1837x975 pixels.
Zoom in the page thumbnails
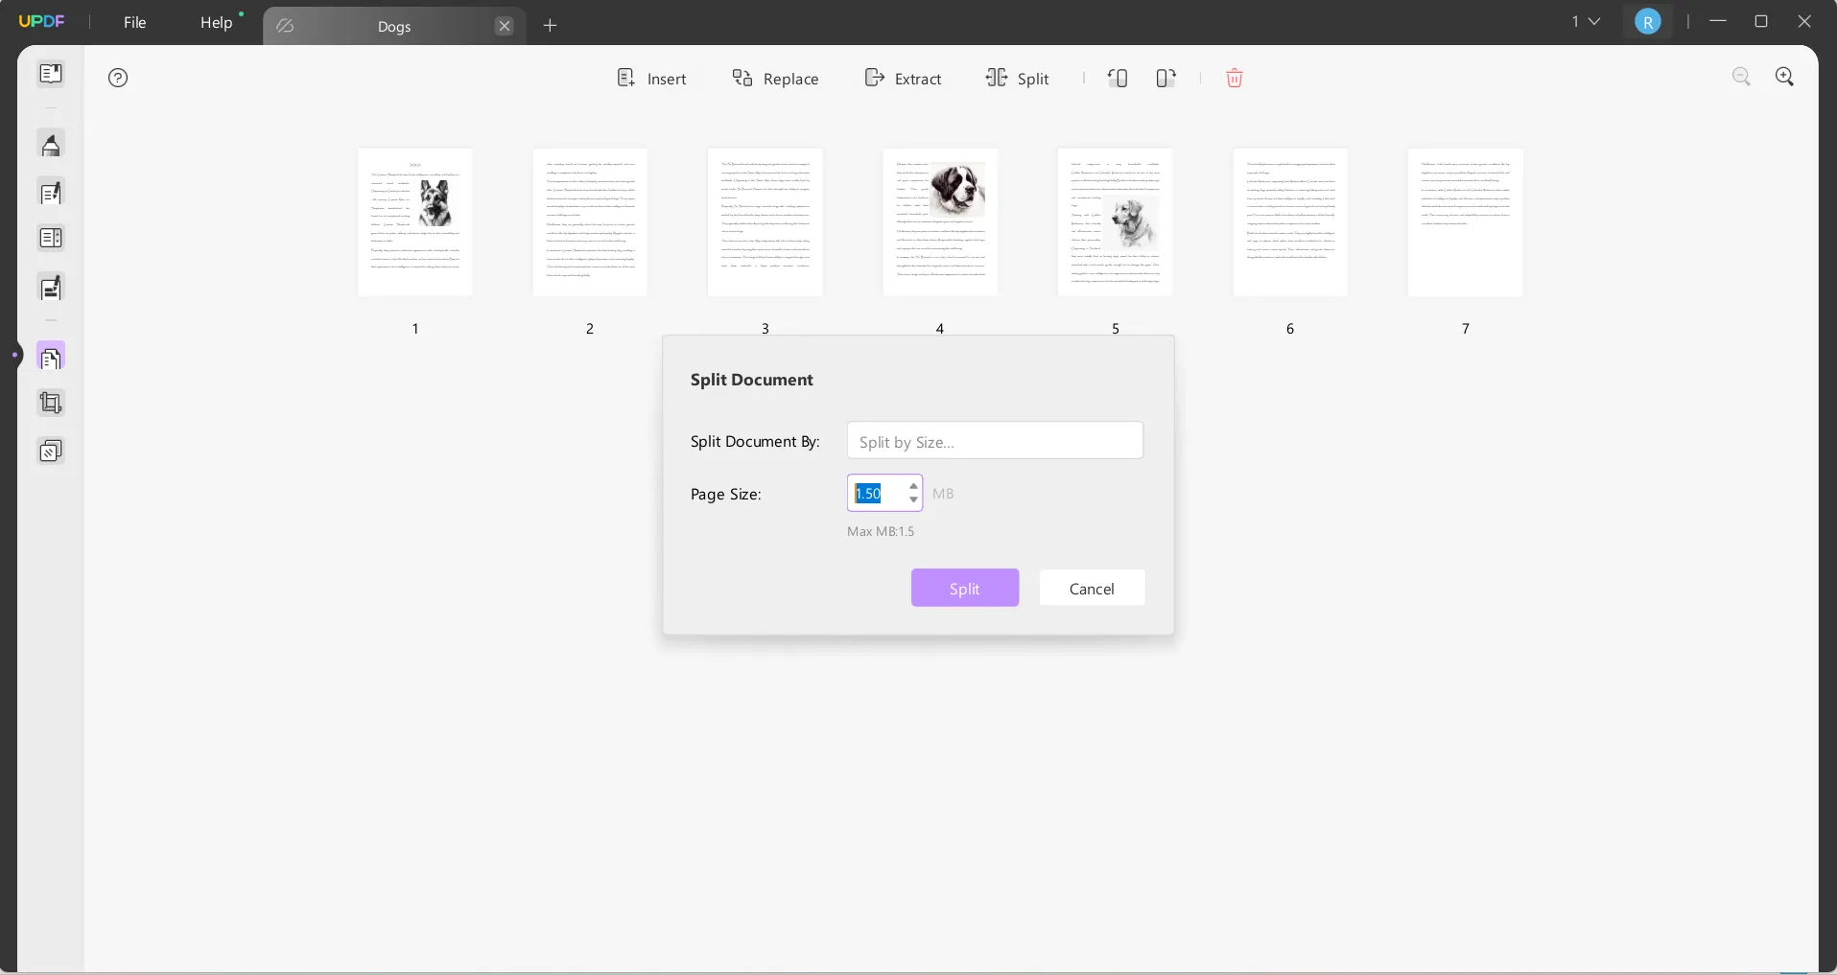coord(1785,77)
